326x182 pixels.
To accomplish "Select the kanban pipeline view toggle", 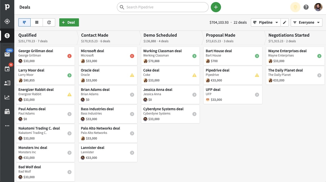I will [x=24, y=22].
